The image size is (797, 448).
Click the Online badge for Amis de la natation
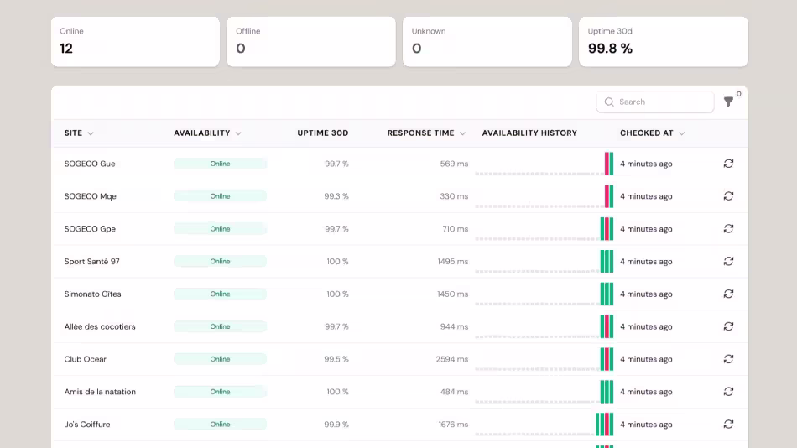pyautogui.click(x=220, y=392)
